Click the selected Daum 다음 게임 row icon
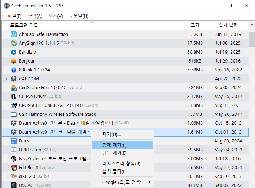Viewport: 255px width, 188px height. coord(14,132)
